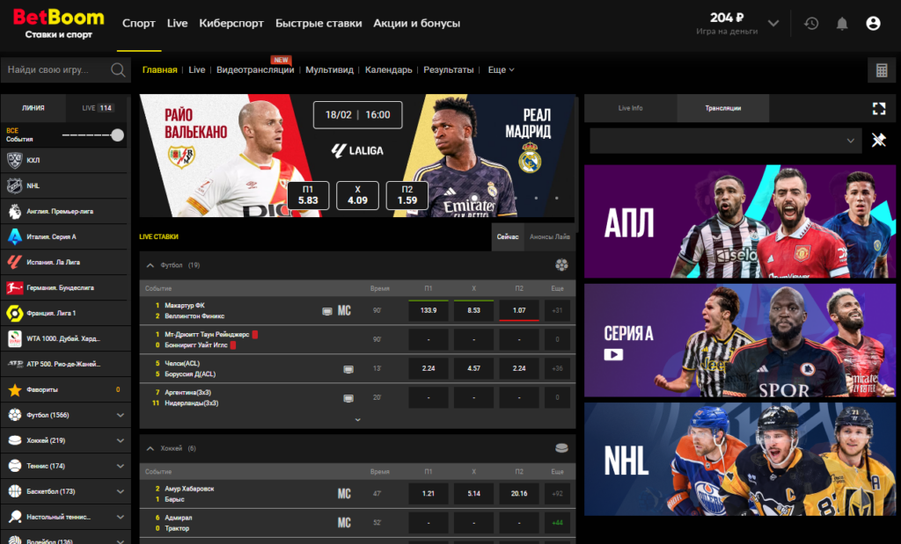Open Англия Премьер-лига from sidebar
The height and width of the screenshot is (544, 901).
(64, 211)
